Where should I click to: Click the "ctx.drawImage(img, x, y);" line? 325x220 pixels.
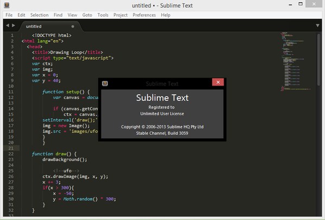coord(75,177)
